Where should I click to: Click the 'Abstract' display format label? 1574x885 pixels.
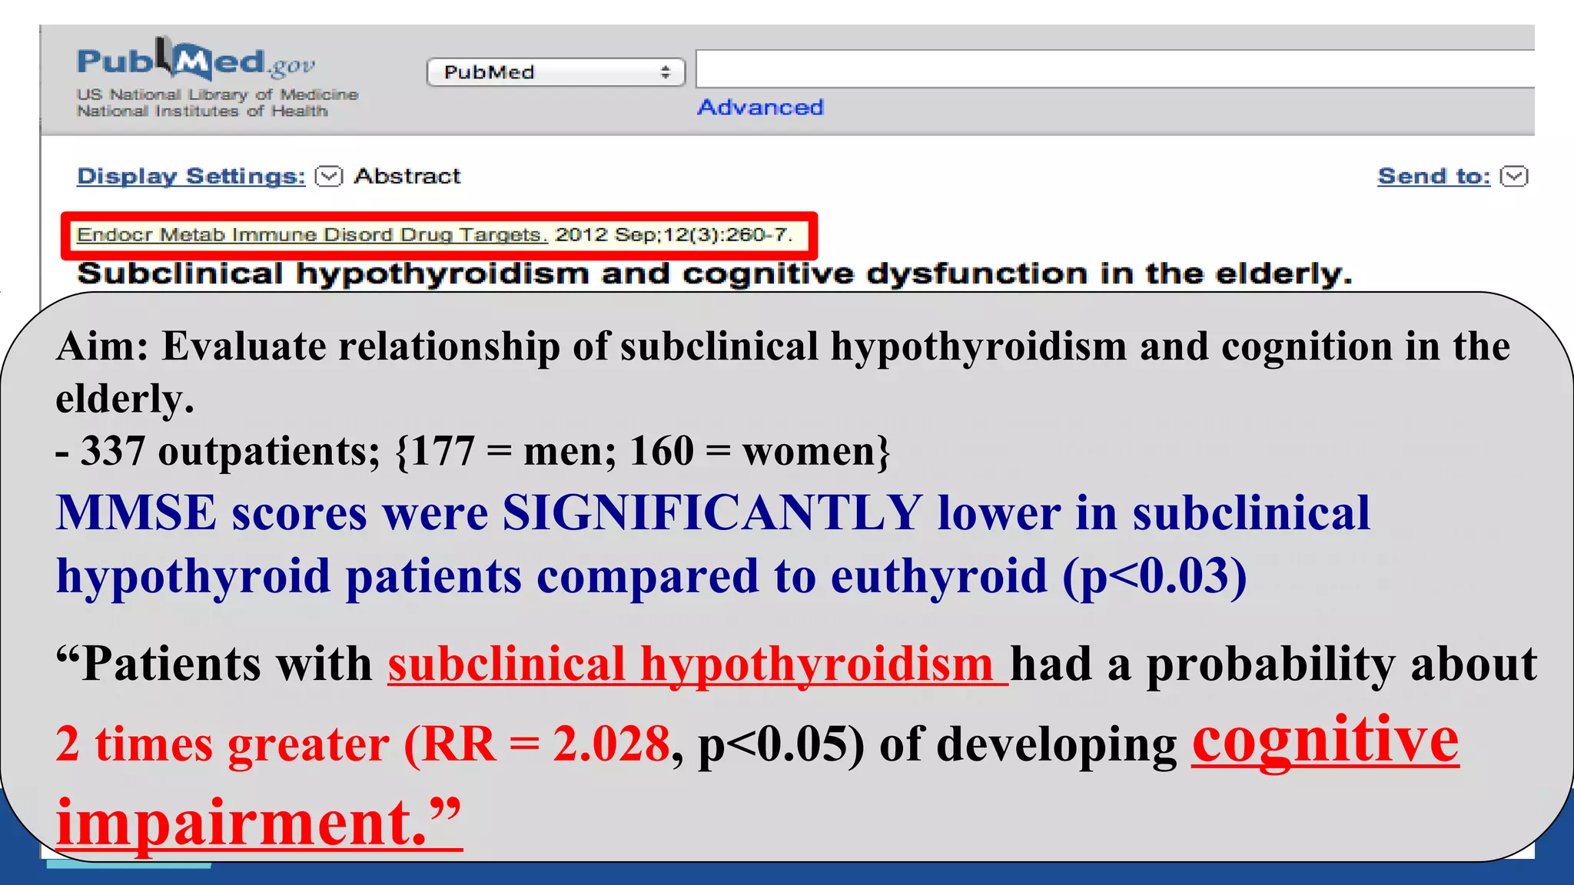407,176
